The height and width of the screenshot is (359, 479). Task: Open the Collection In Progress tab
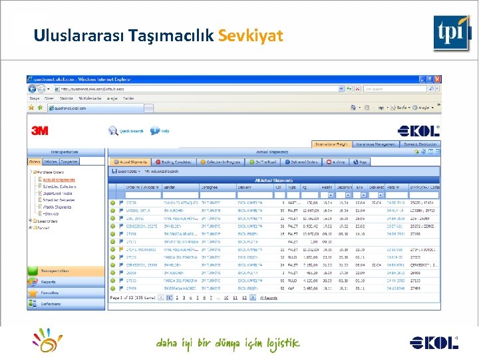coord(220,162)
